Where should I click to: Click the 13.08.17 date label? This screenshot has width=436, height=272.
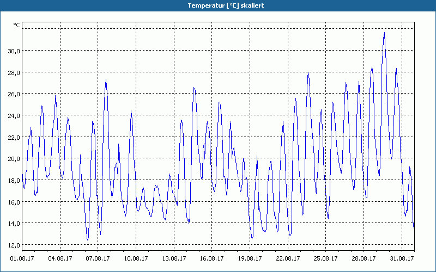coord(174,259)
